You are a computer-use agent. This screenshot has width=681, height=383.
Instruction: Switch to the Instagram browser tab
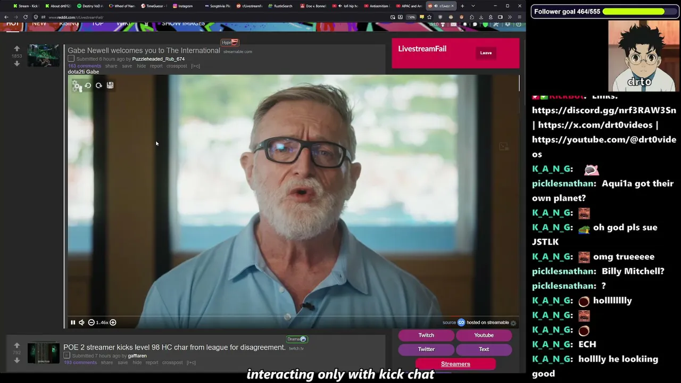(x=186, y=6)
